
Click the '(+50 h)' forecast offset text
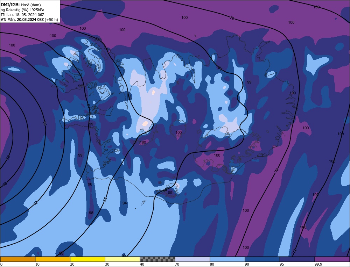(x=51, y=20)
